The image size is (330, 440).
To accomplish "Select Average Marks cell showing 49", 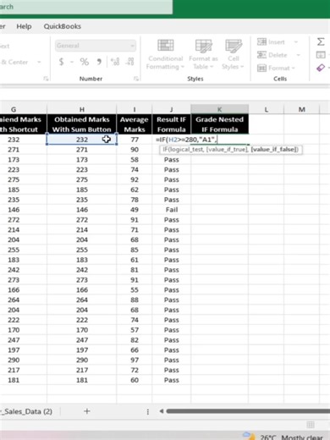I will (x=135, y=210).
